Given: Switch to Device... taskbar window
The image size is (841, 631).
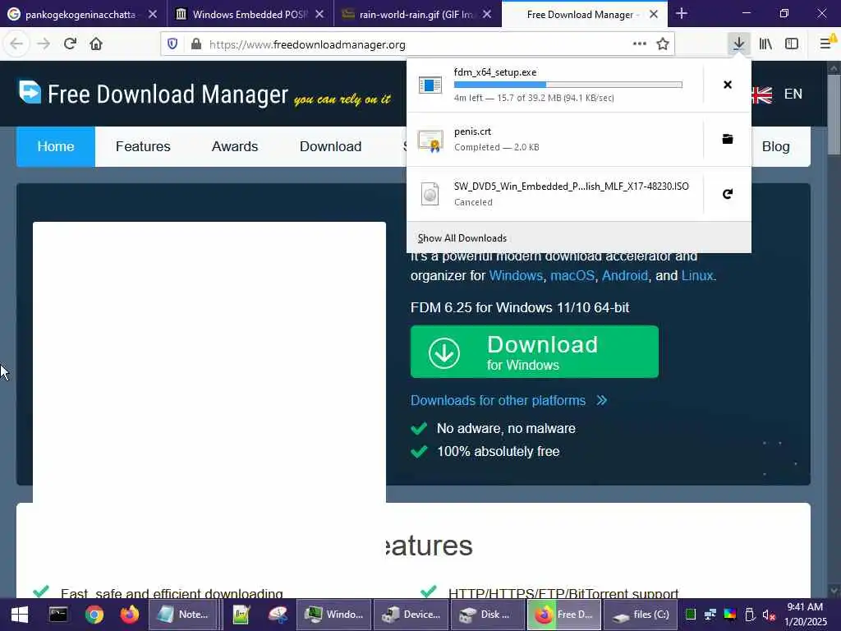Looking at the screenshot, I should tap(411, 615).
